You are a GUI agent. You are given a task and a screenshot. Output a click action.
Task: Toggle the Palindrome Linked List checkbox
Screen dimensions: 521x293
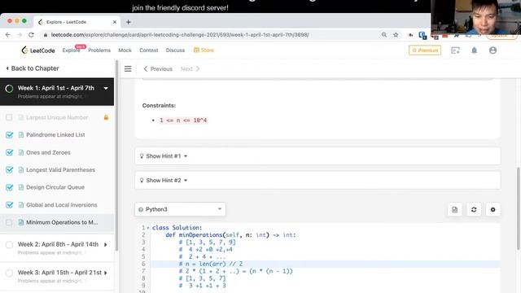click(9, 135)
